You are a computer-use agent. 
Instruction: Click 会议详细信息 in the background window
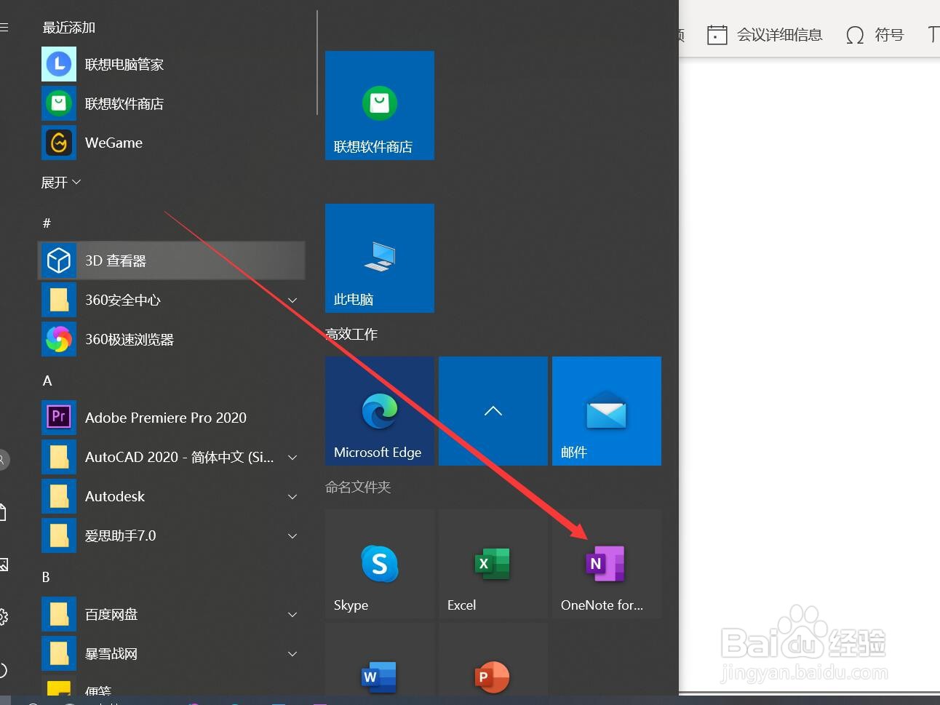click(765, 34)
